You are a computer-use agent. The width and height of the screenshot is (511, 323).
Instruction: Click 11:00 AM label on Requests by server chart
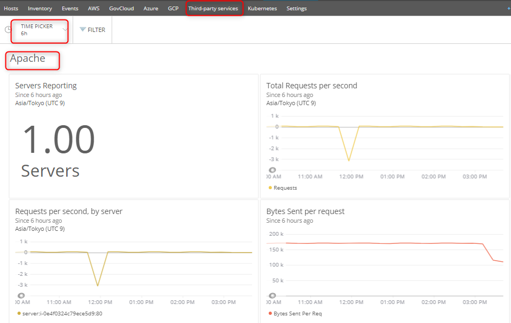[59, 302]
